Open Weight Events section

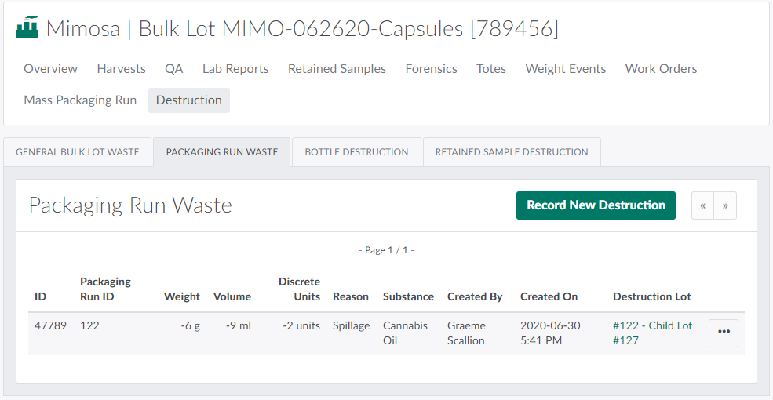[x=565, y=69]
